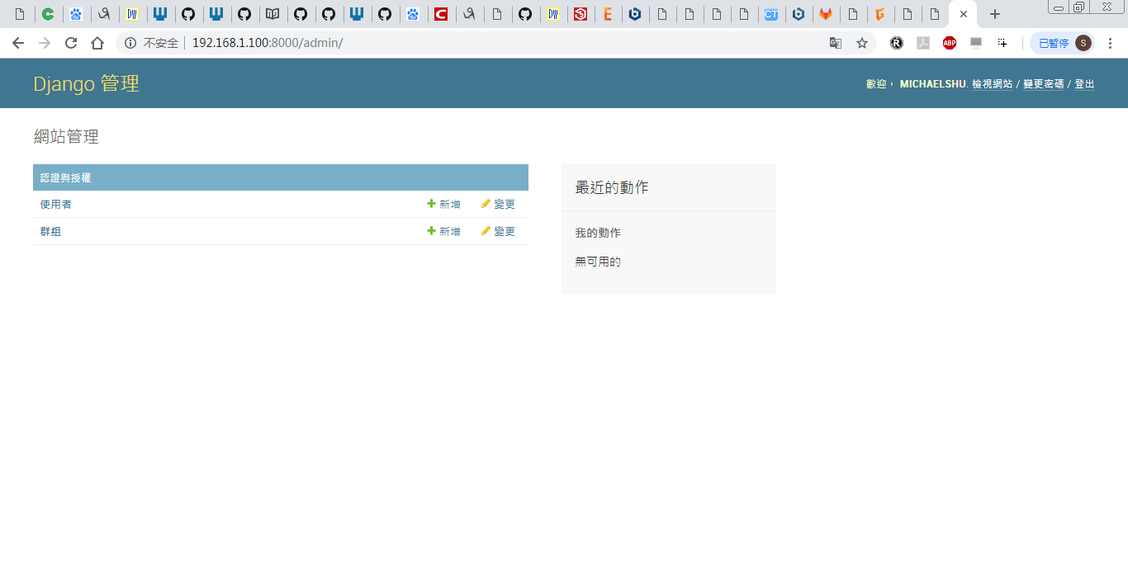Open the 使用者 model link
This screenshot has width=1128, height=581.
tap(55, 204)
